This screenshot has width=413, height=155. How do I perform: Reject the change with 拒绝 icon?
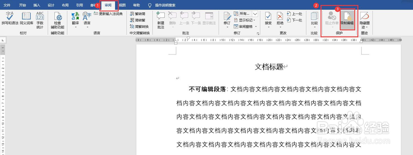coord(280,16)
